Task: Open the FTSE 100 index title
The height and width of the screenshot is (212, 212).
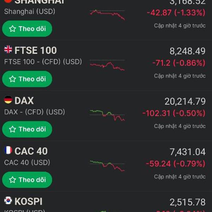Action: point(35,50)
